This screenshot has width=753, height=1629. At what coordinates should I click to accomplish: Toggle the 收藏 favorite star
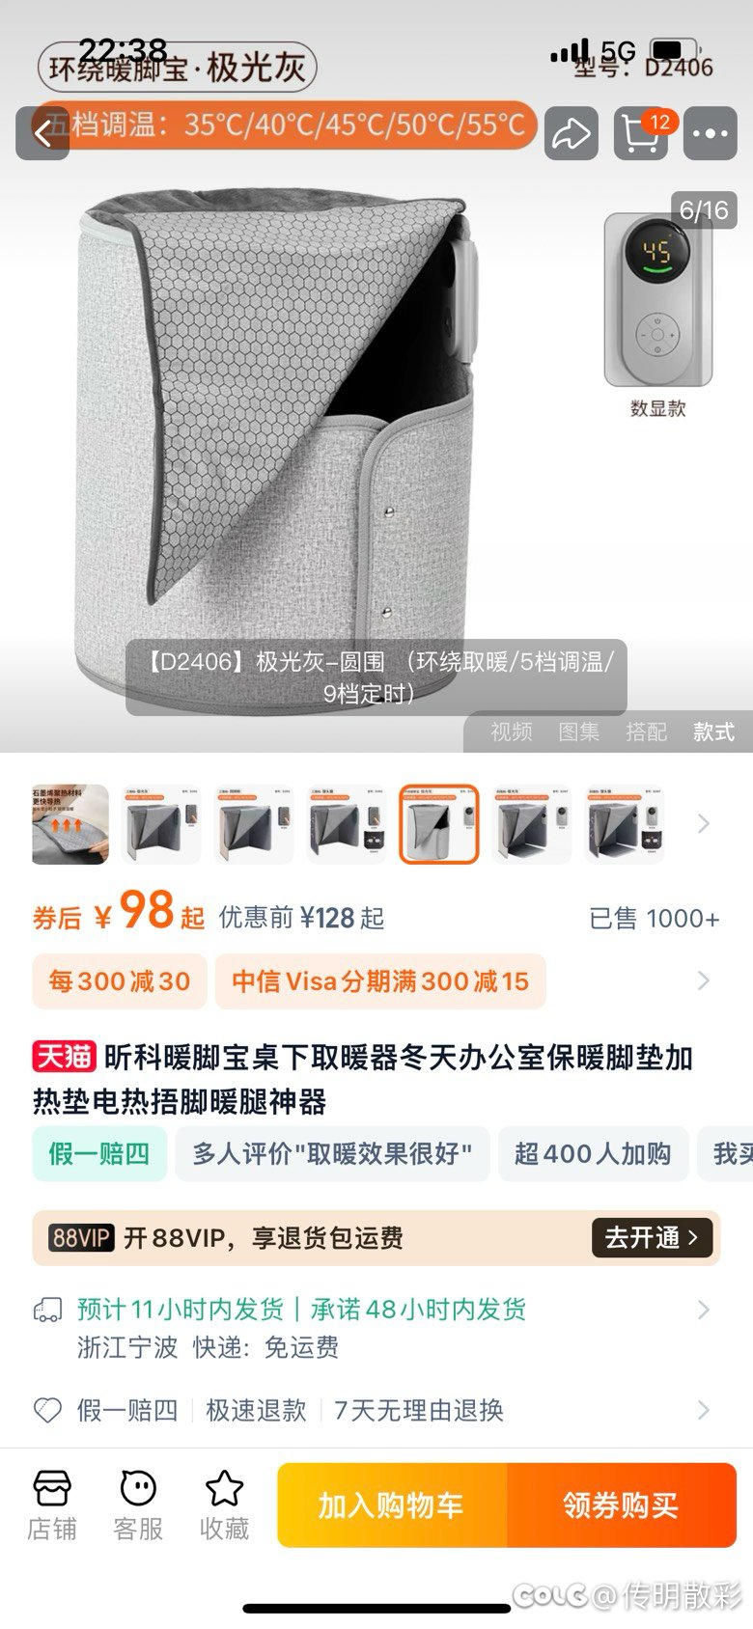[224, 1505]
